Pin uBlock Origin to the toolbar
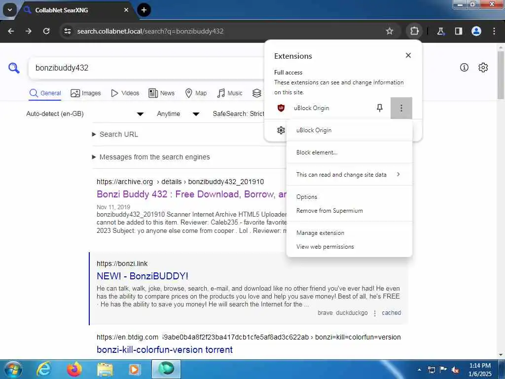505x379 pixels. (x=380, y=108)
